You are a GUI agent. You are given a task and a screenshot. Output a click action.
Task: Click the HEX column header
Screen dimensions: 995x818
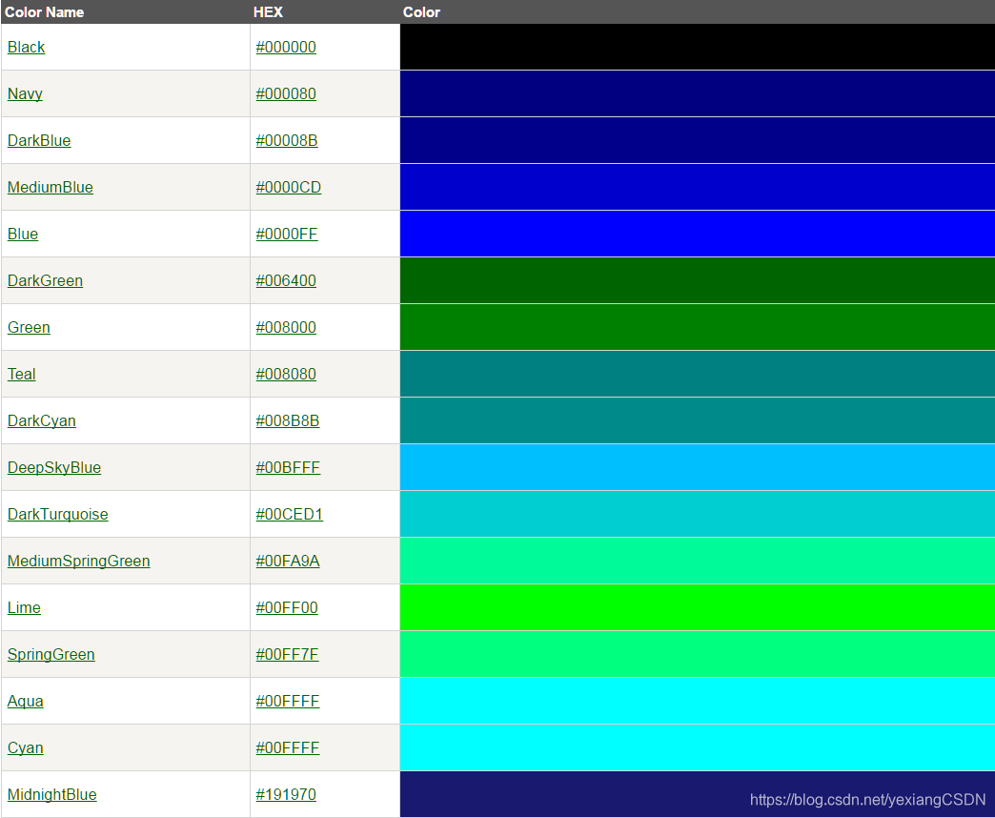pyautogui.click(x=268, y=12)
